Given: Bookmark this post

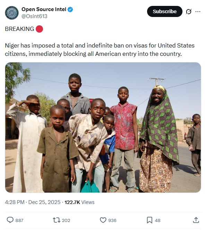Looking at the screenshot, I should click(x=150, y=220).
